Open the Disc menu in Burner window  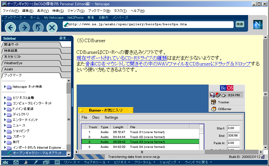coord(96,117)
